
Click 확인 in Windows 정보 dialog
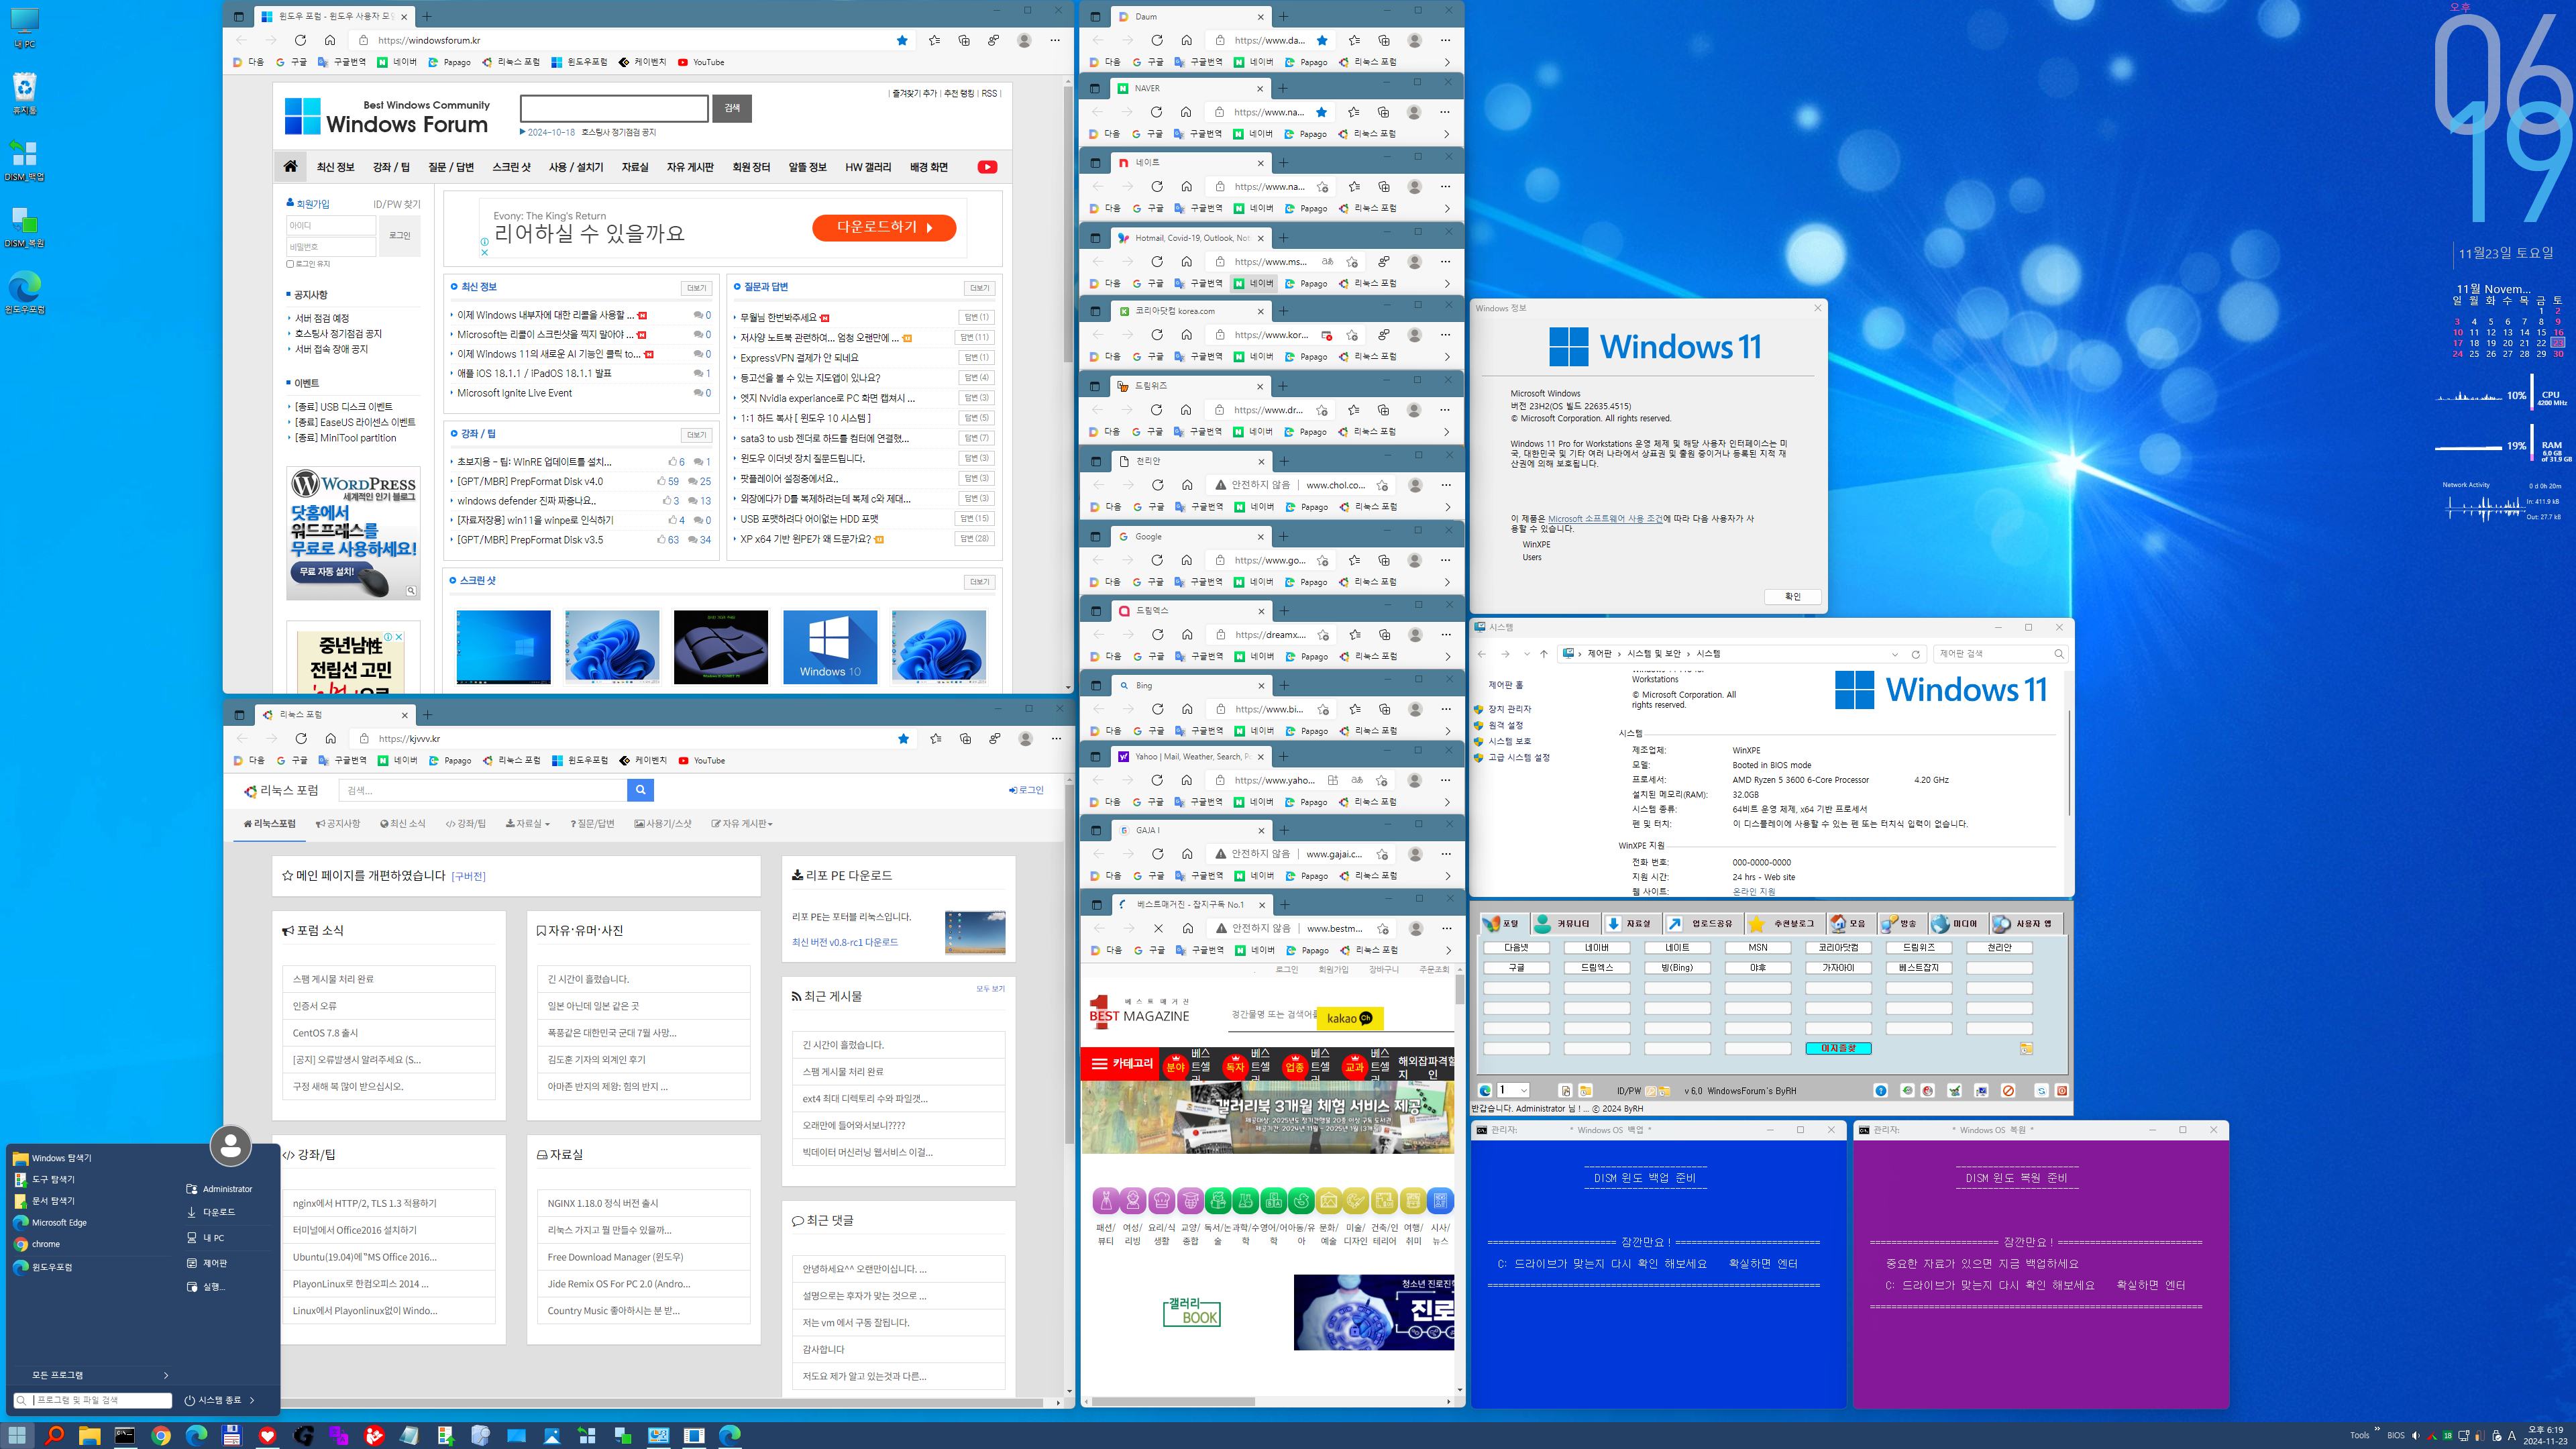pos(1792,597)
